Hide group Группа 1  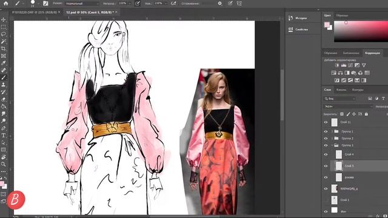(326, 131)
